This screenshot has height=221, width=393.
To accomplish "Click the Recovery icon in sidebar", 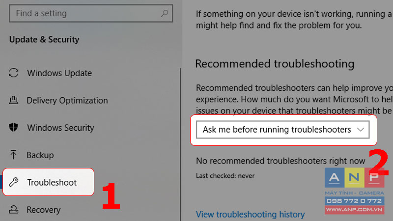I will click(x=14, y=210).
